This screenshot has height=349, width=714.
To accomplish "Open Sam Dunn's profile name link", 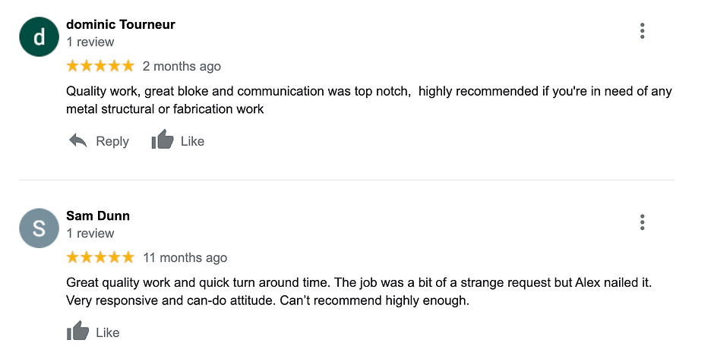I will coord(98,215).
